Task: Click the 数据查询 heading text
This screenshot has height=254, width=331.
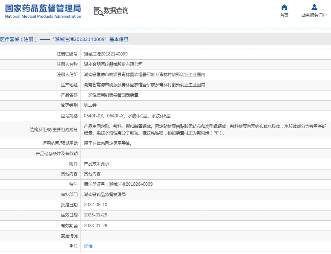Action: click(116, 10)
